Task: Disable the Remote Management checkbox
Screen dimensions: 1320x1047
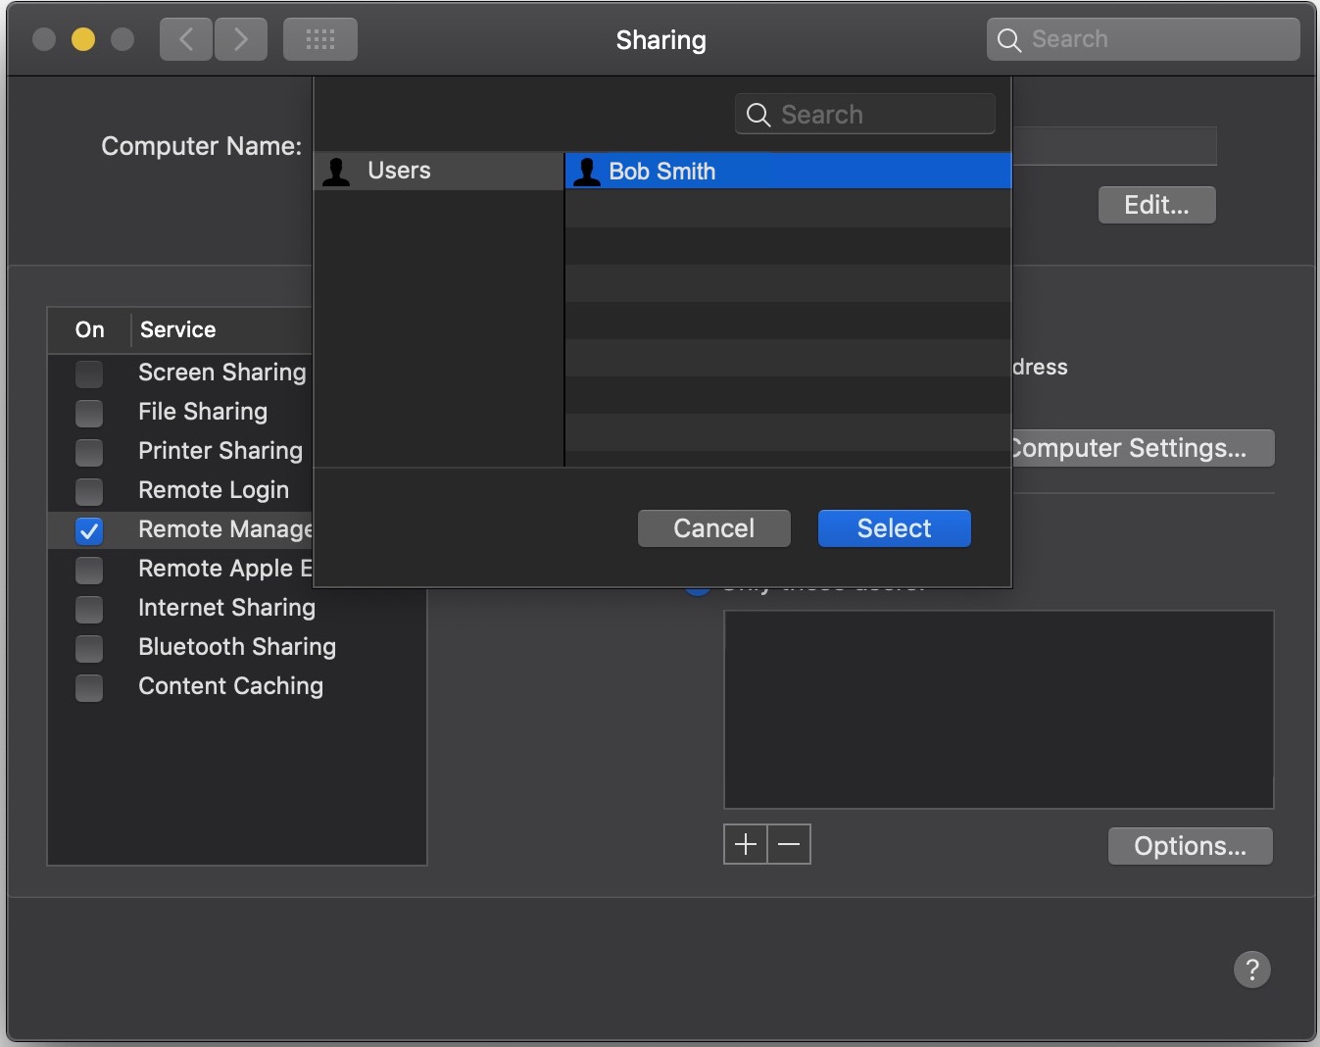Action: pos(89,530)
